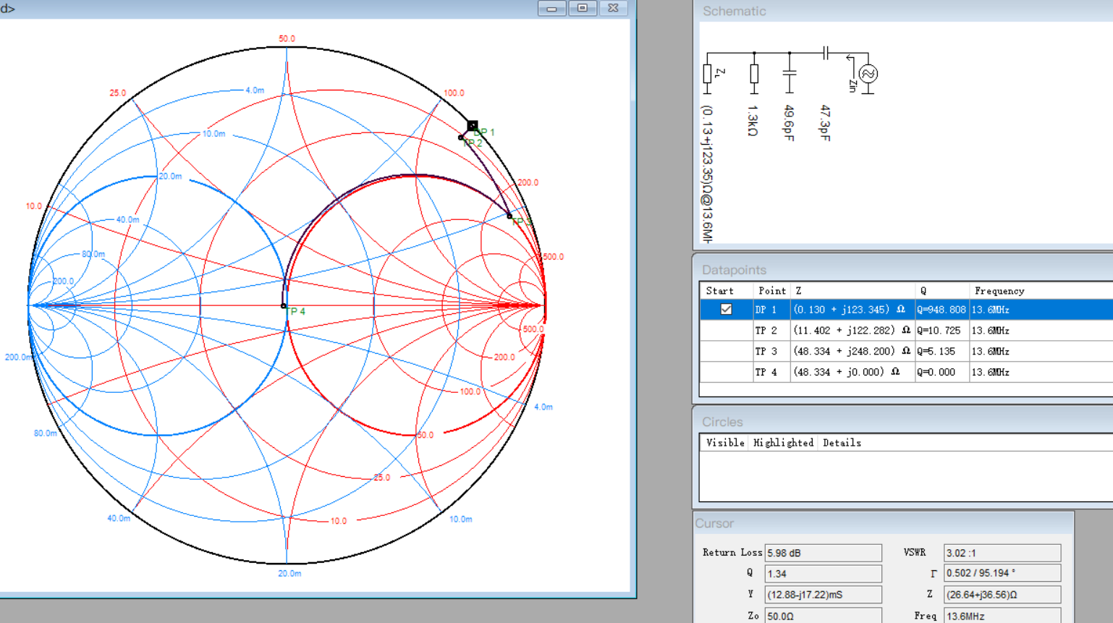Click the 1.3kΩ shunt resistor symbol in Schematic
The image size is (1113, 623).
[753, 74]
